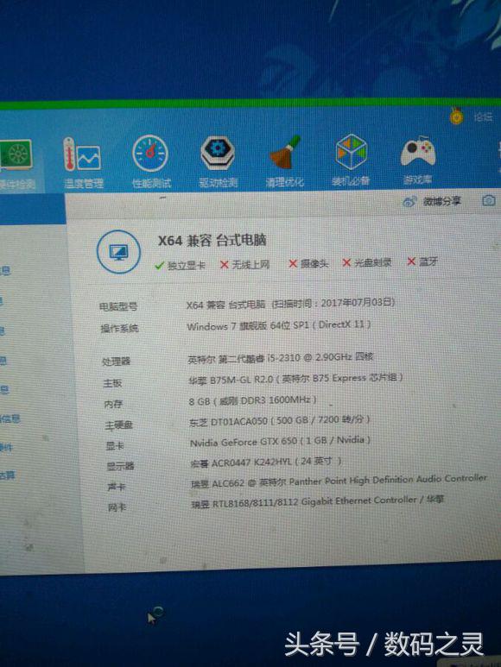Click the 声卡 label
The width and height of the screenshot is (501, 667).
[117, 487]
